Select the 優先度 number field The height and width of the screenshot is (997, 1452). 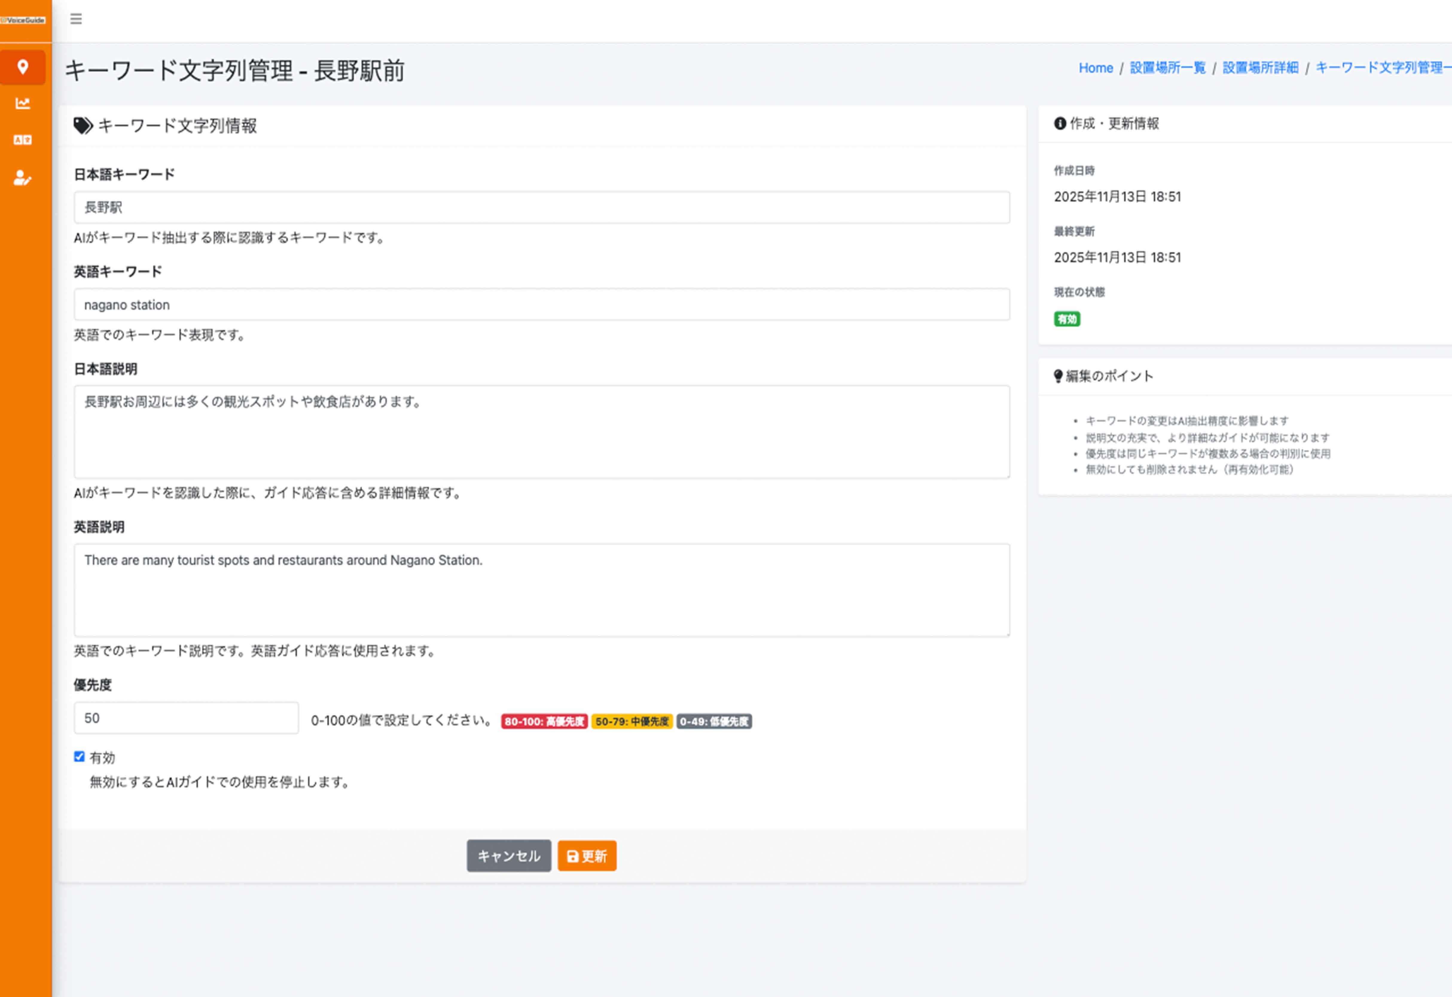tap(186, 718)
